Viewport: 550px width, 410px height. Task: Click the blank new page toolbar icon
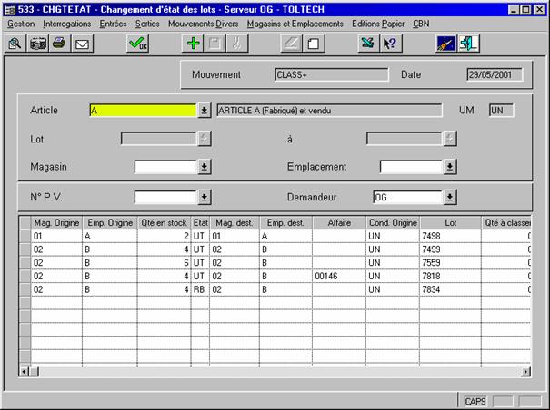click(313, 44)
